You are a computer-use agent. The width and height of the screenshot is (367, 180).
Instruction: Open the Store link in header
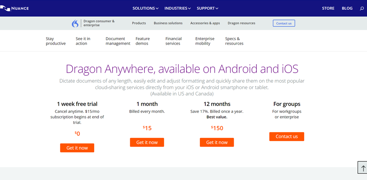328,8
